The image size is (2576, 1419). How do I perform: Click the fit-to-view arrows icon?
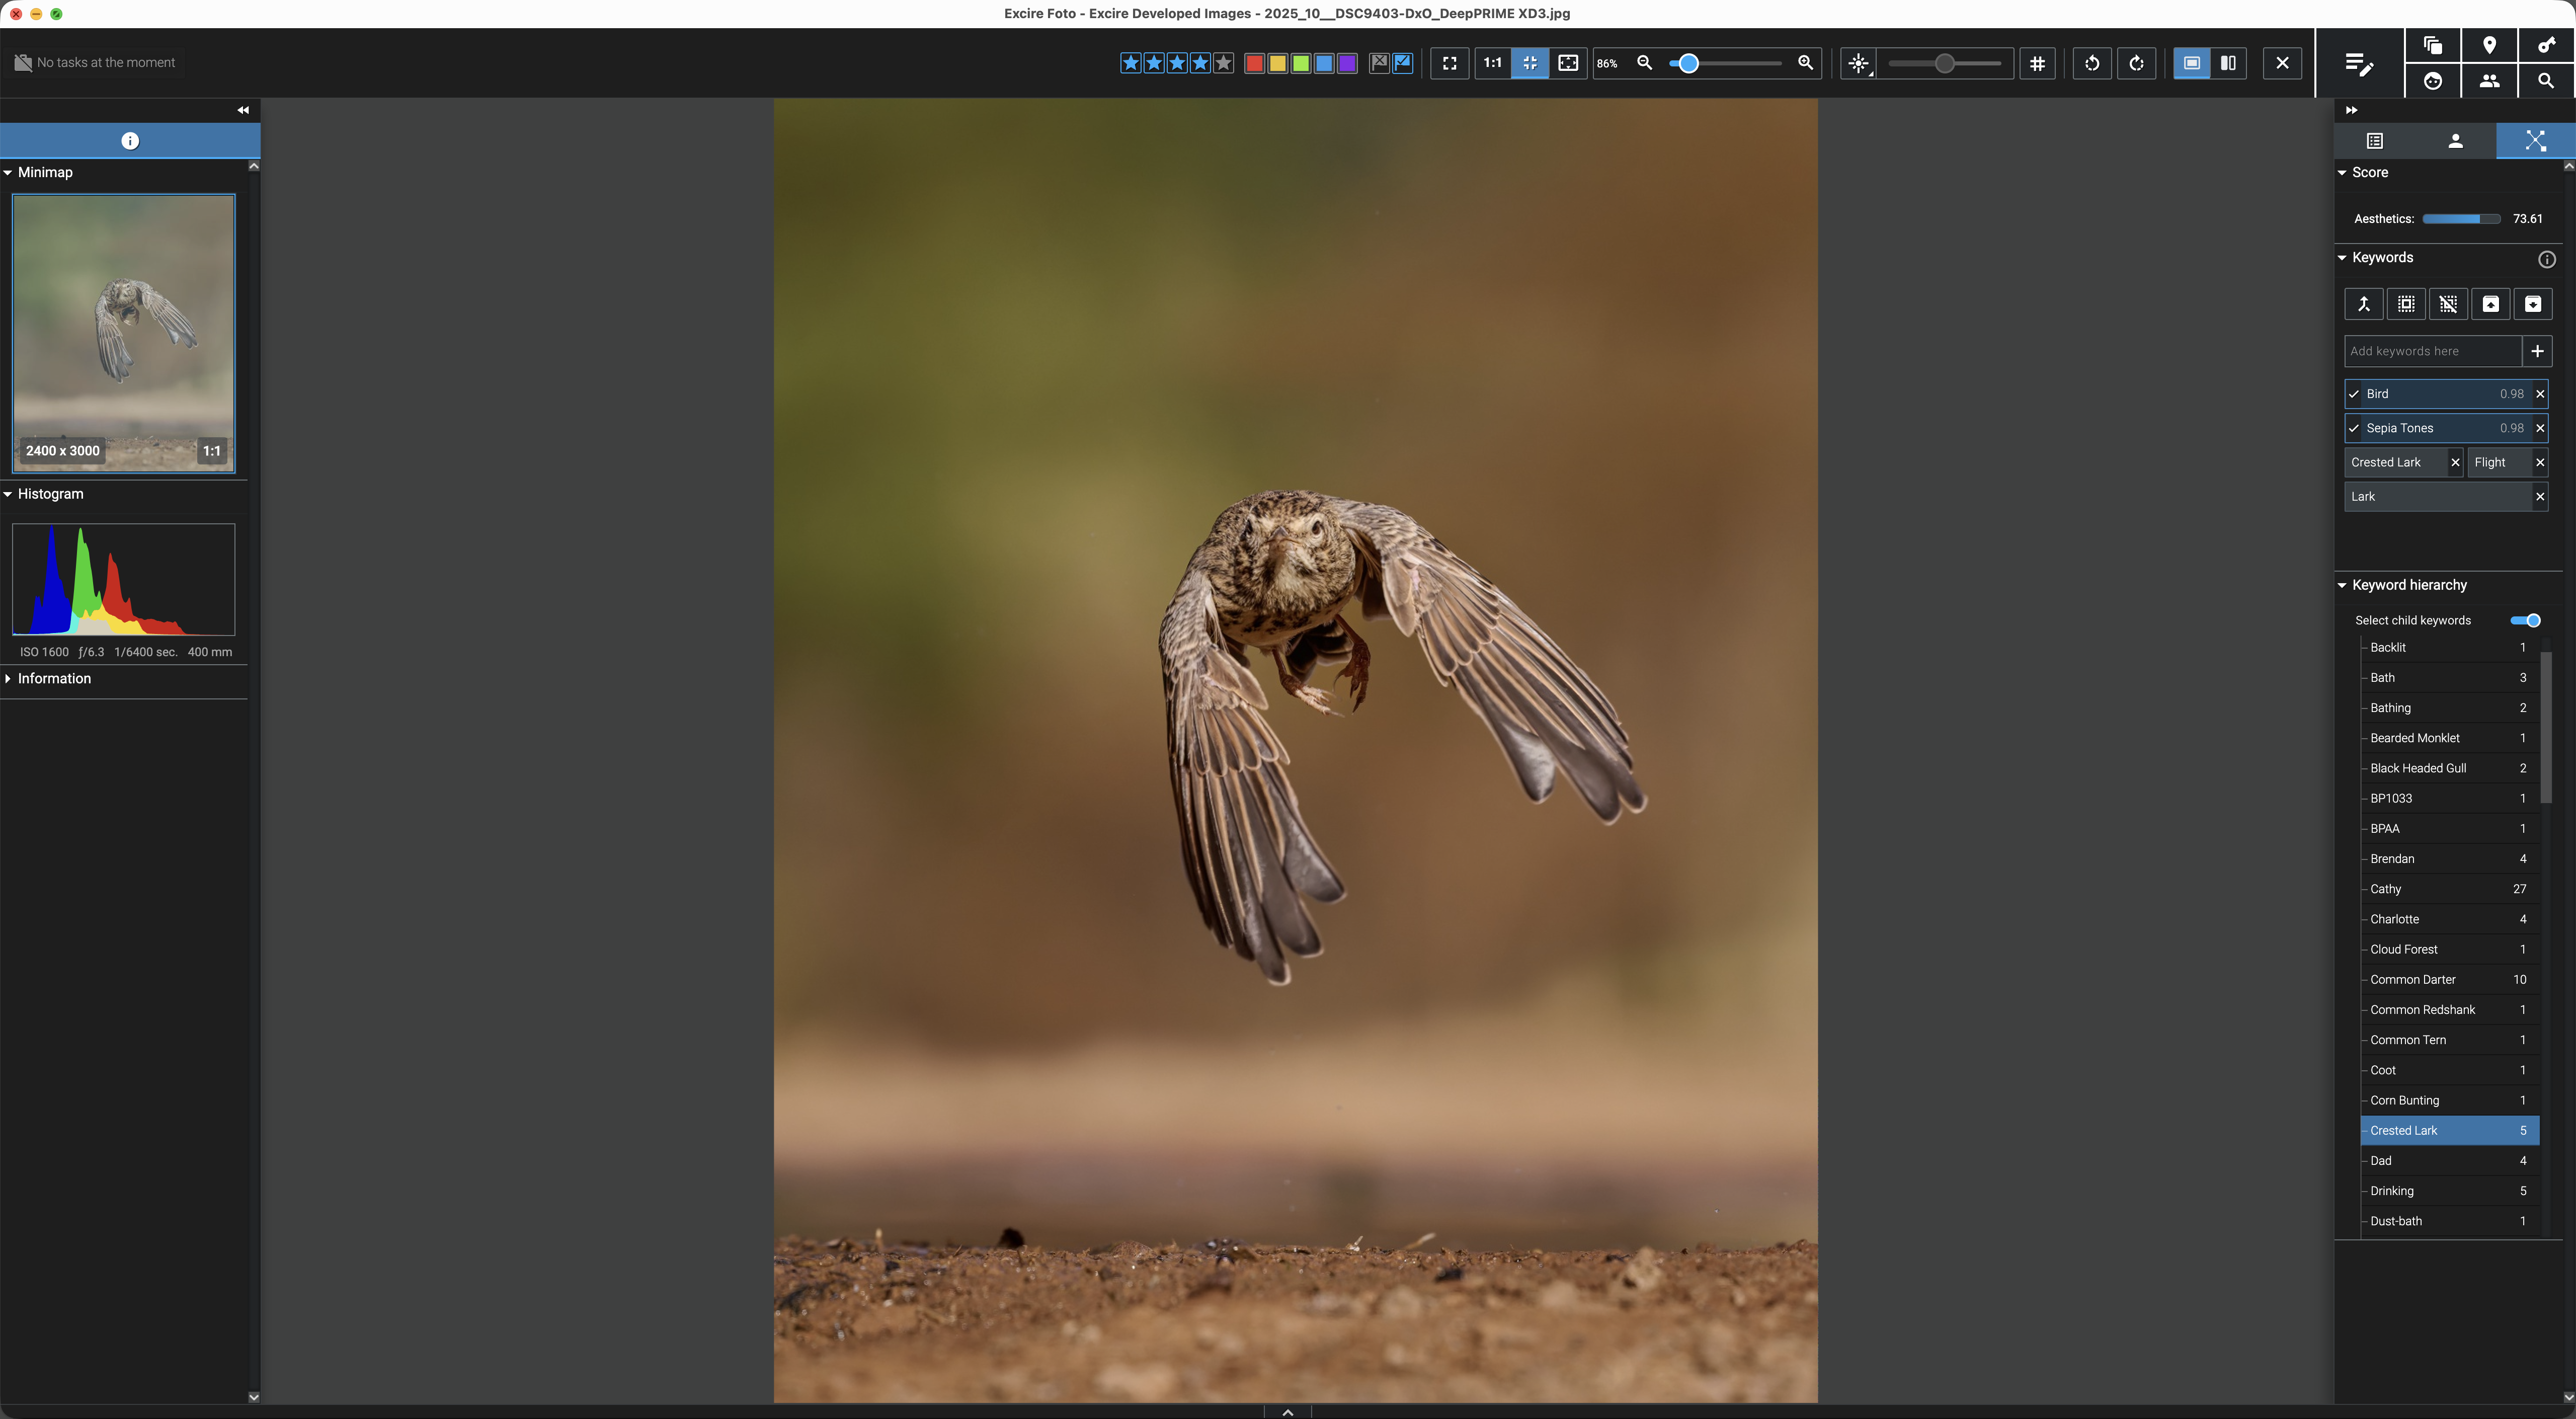point(1530,63)
